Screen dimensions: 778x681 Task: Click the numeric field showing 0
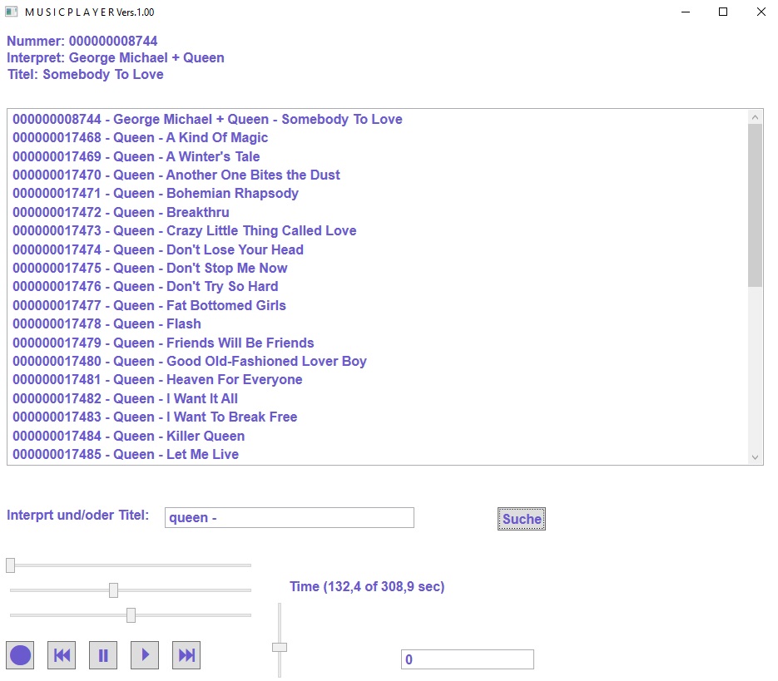(468, 659)
